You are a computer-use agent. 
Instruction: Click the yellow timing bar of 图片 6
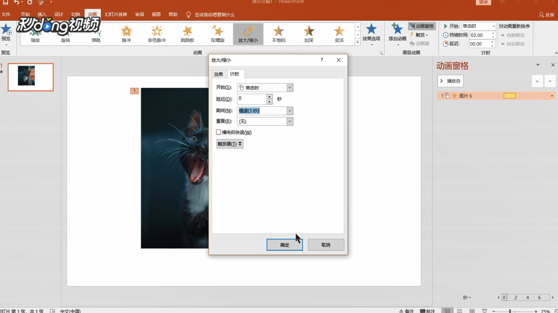pyautogui.click(x=510, y=96)
